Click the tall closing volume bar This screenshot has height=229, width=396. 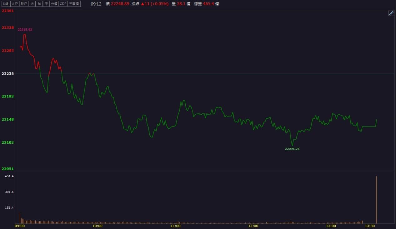(x=376, y=200)
